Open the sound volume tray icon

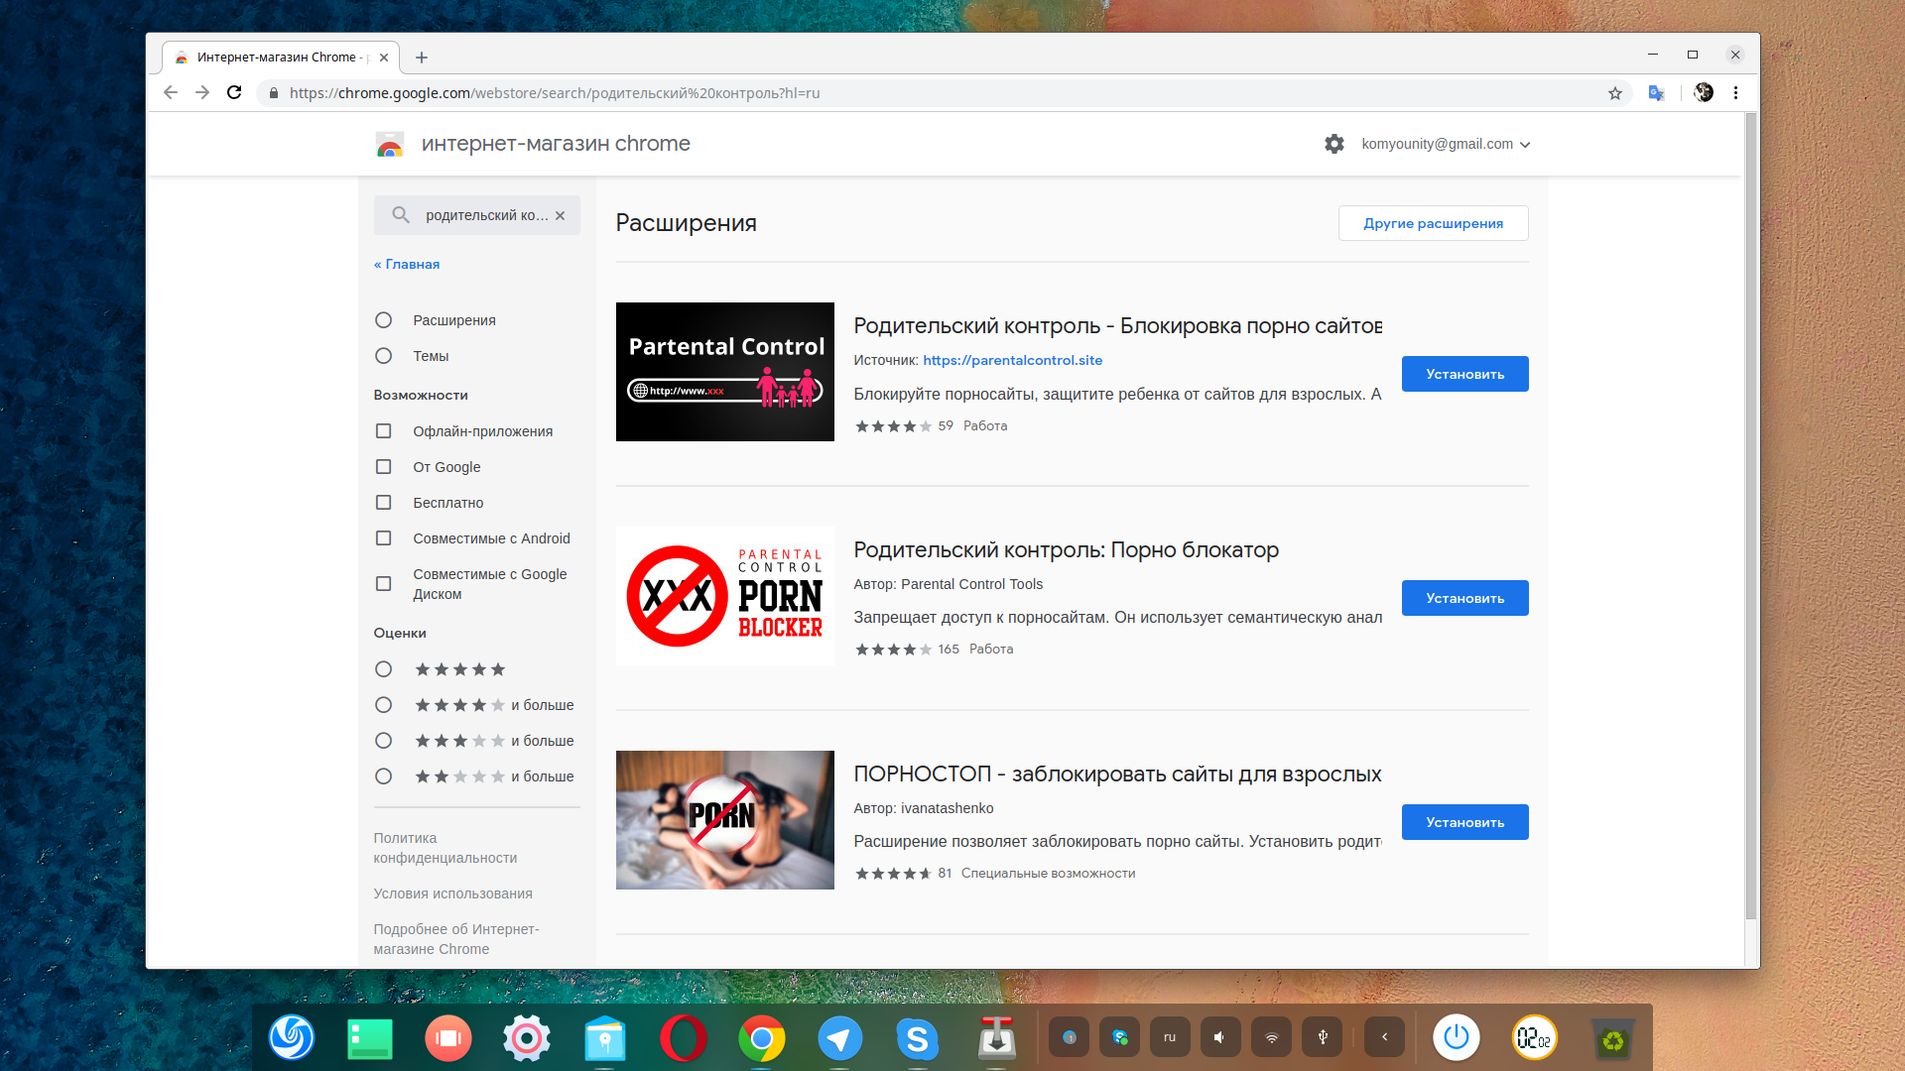click(1220, 1037)
